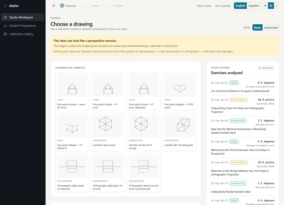Select Cavalier 45° receding axis sample

click(x=179, y=132)
